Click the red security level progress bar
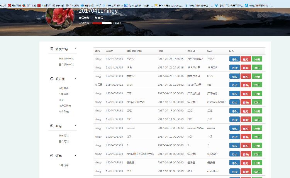This screenshot has width=290, height=178. pyautogui.click(x=102, y=23)
